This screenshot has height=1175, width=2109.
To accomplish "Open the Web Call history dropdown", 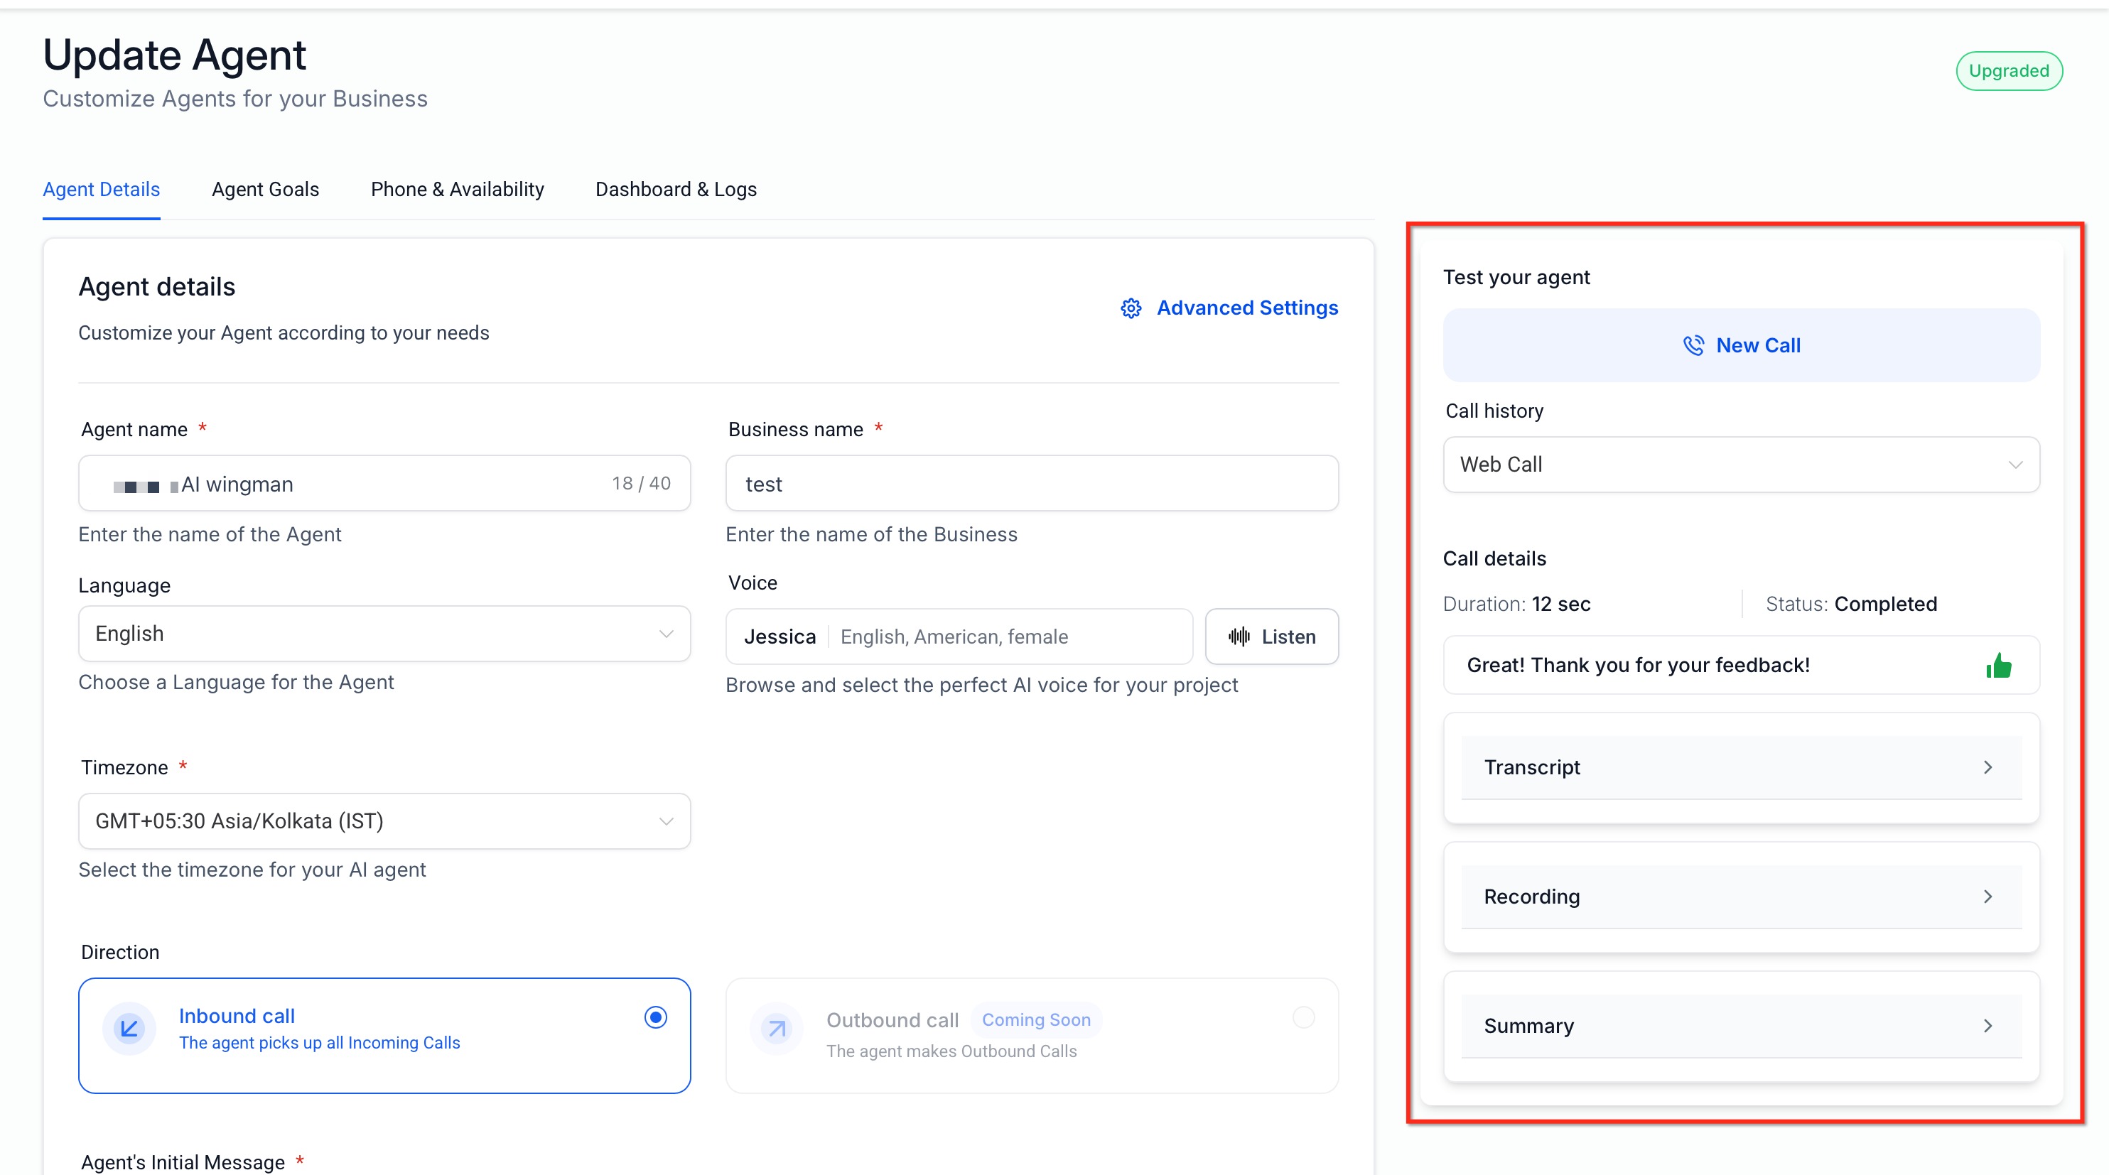I will (x=1741, y=465).
